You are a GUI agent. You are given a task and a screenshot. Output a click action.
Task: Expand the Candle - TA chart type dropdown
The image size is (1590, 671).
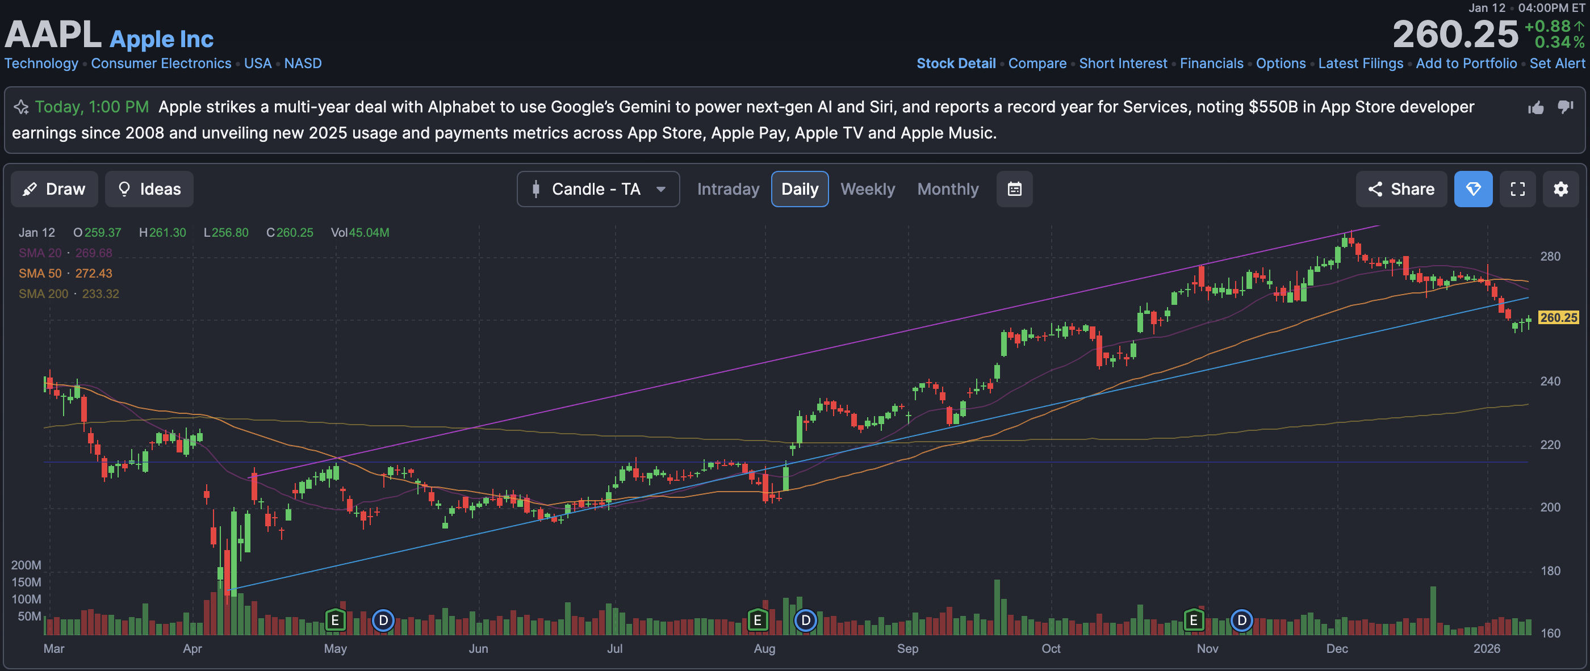(x=597, y=189)
